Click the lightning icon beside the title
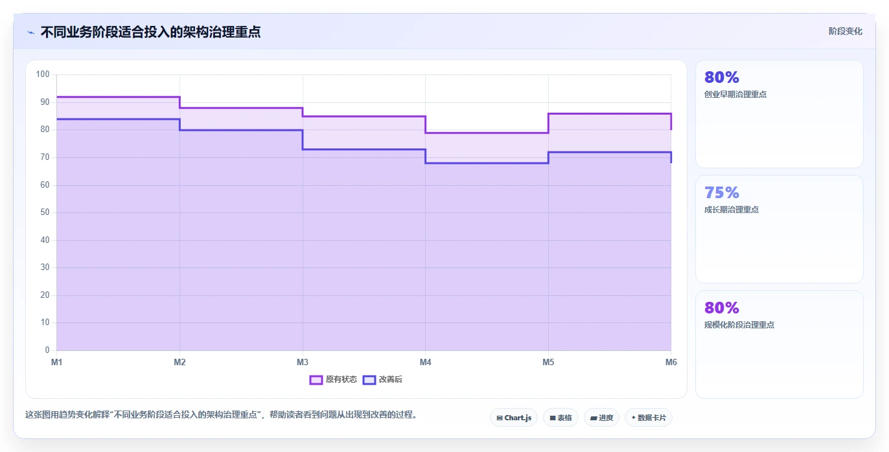Viewport: 889px width, 452px height. click(31, 32)
